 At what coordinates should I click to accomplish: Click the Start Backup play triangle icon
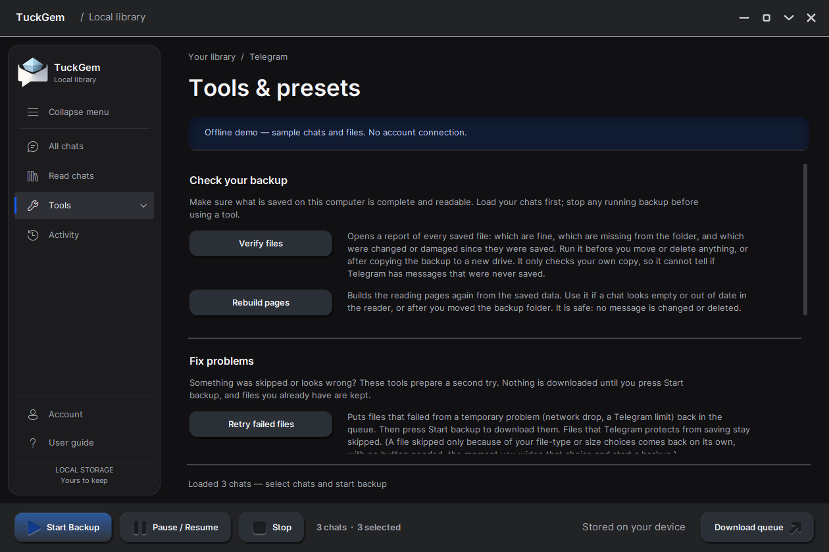[34, 528]
